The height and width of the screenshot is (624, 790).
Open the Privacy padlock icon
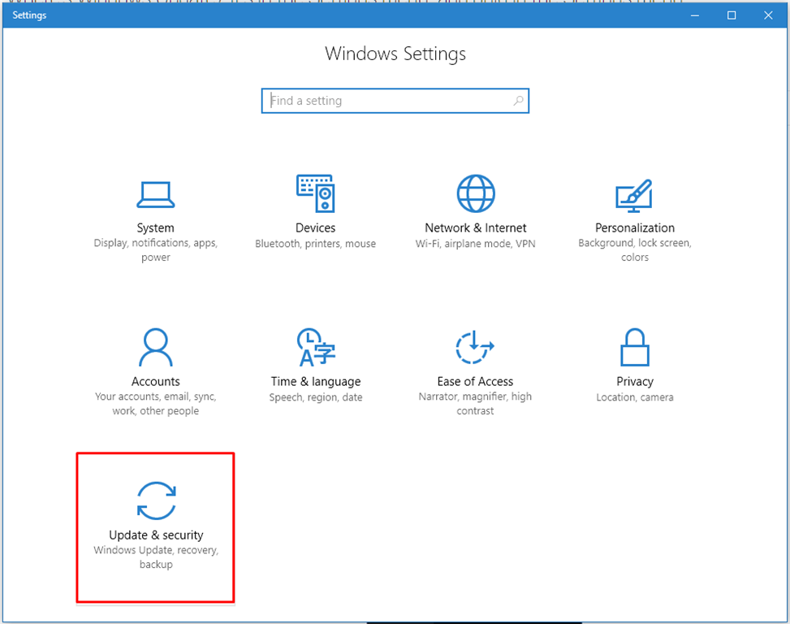(635, 347)
